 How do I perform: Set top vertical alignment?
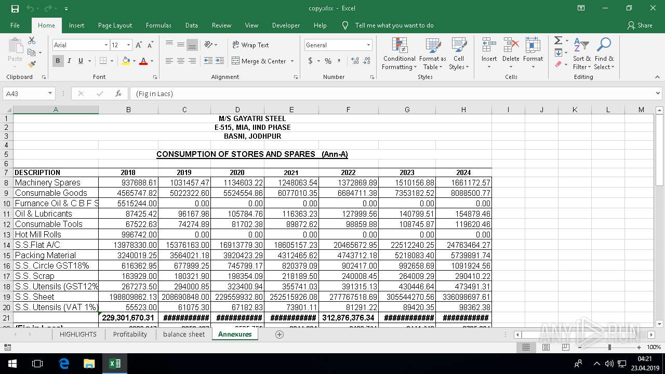169,45
